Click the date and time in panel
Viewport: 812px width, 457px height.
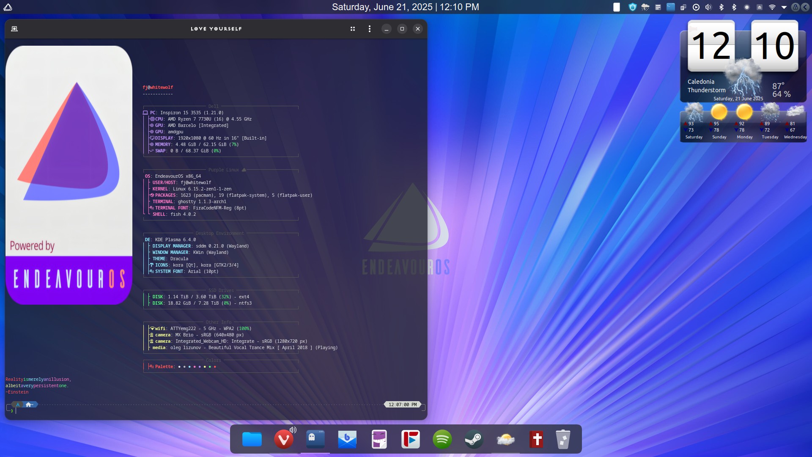click(405, 7)
